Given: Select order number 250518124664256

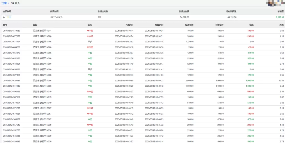Looking at the screenshot, I should tap(12, 47).
